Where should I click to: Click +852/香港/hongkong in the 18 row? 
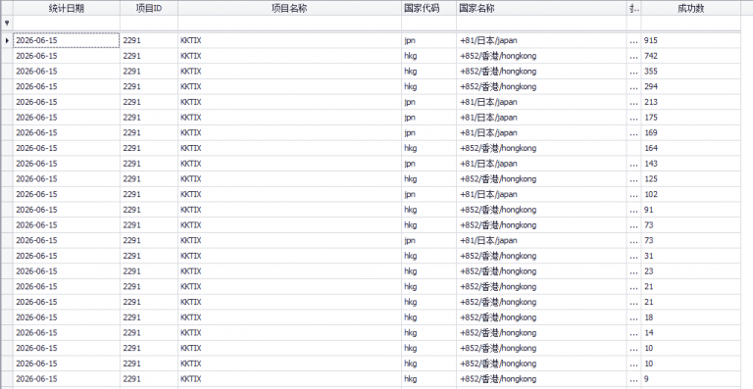tap(541, 317)
